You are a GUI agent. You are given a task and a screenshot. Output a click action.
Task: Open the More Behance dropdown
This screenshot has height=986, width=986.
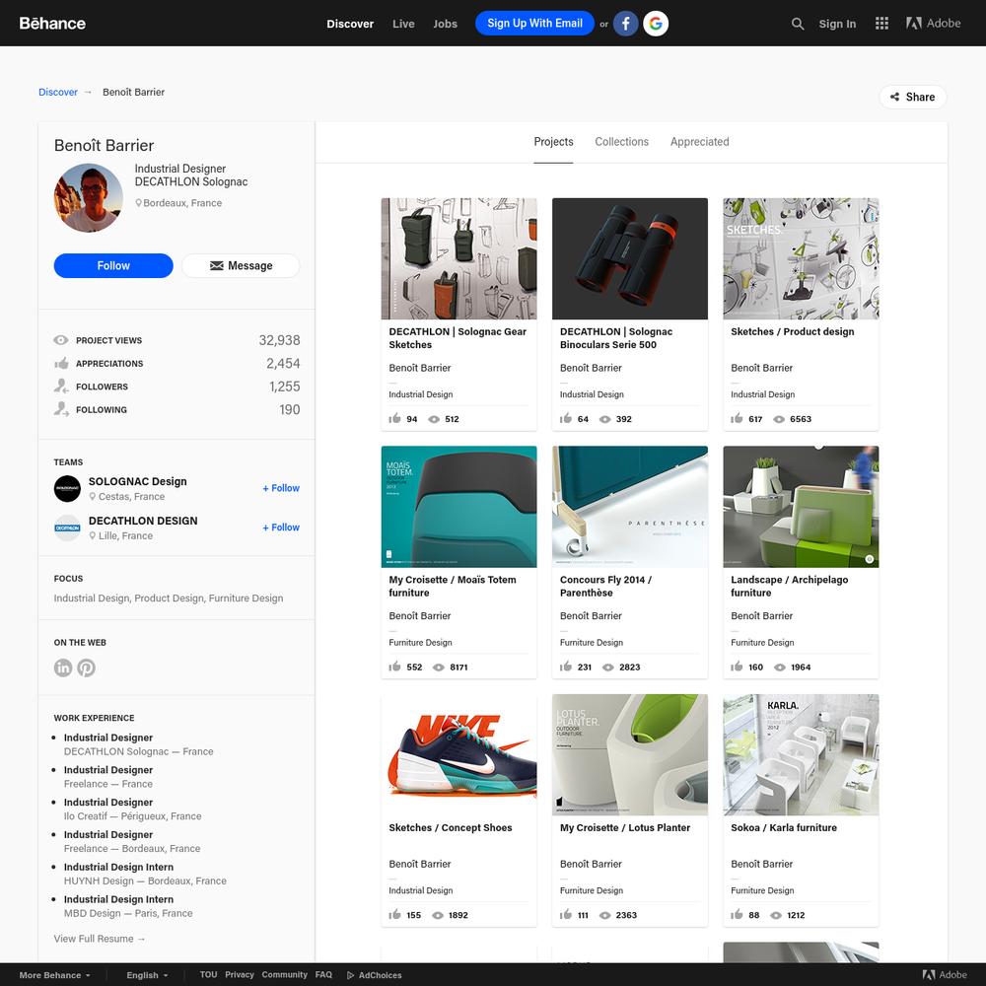coord(54,975)
